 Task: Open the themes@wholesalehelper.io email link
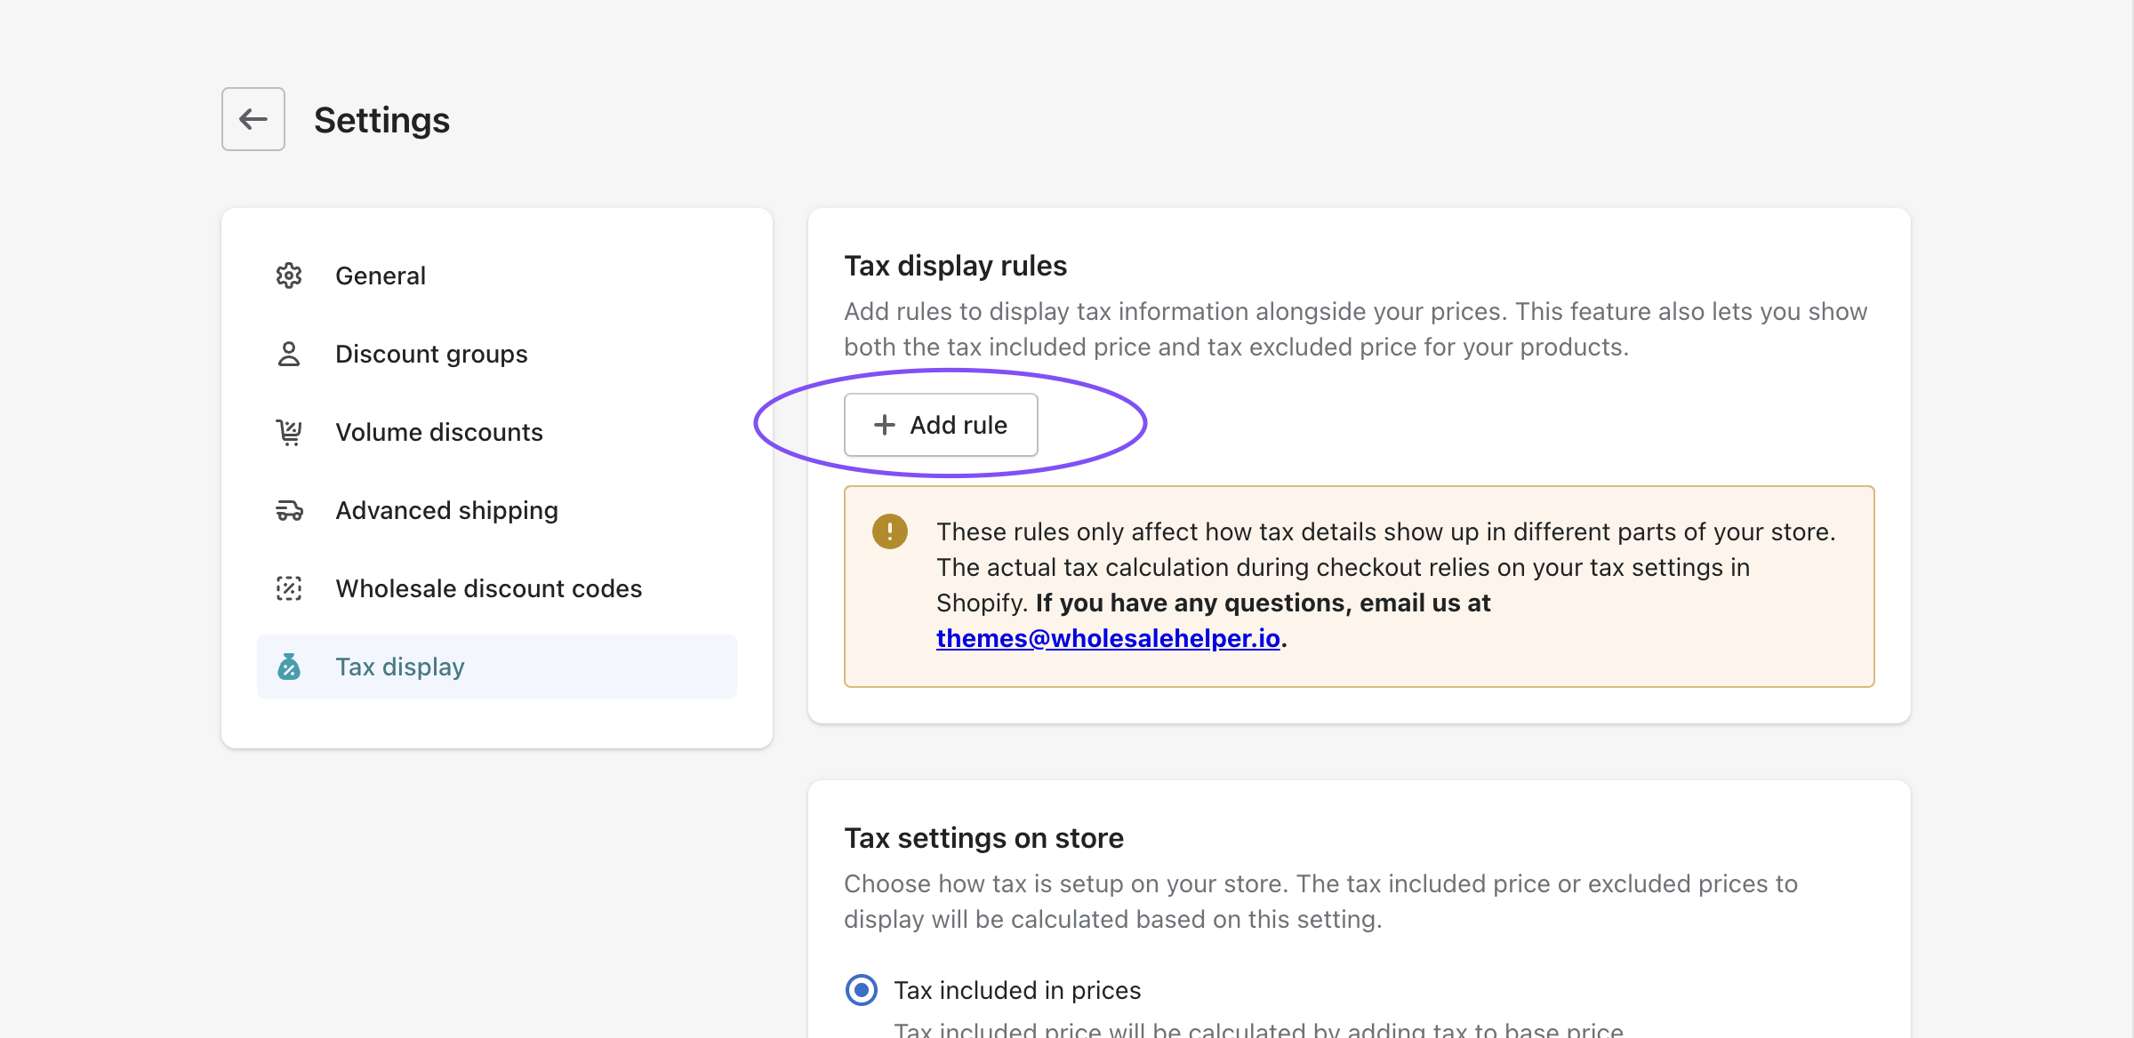(1107, 638)
